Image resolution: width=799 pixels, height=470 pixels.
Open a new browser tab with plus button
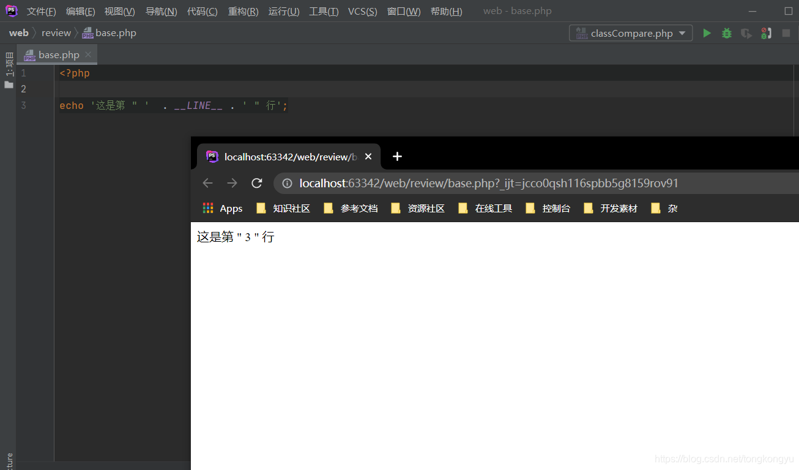point(397,157)
